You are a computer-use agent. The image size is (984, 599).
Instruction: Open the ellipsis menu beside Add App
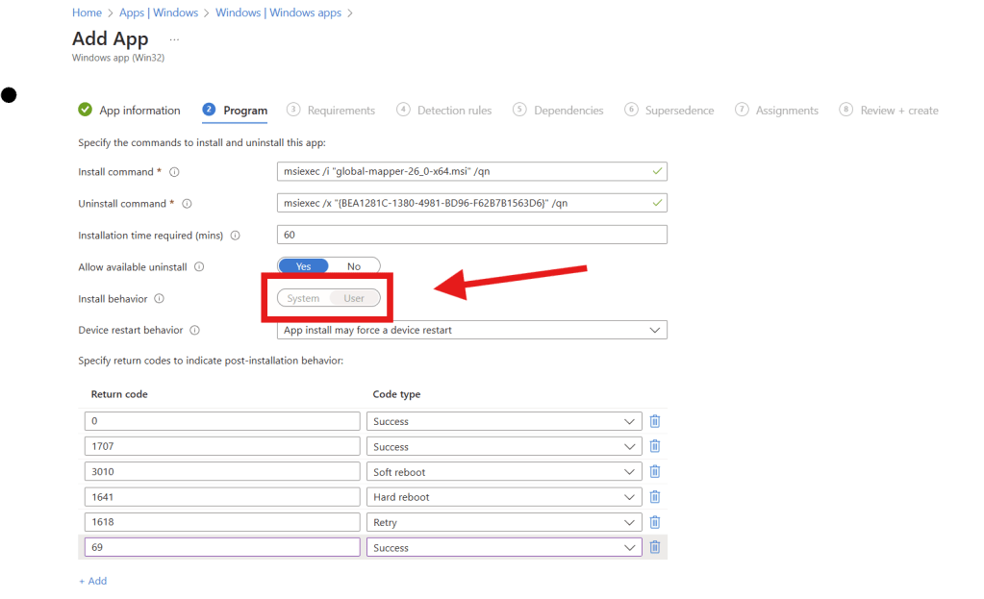174,39
